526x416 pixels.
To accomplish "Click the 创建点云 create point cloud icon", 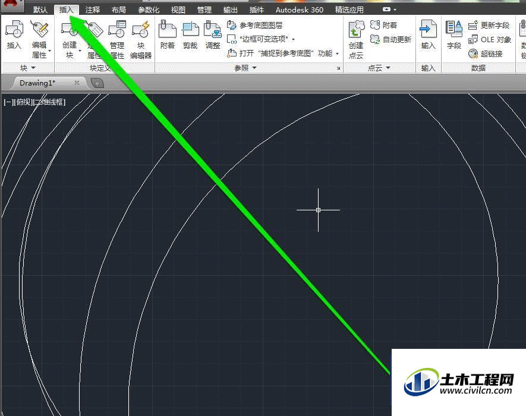I will pos(356,29).
